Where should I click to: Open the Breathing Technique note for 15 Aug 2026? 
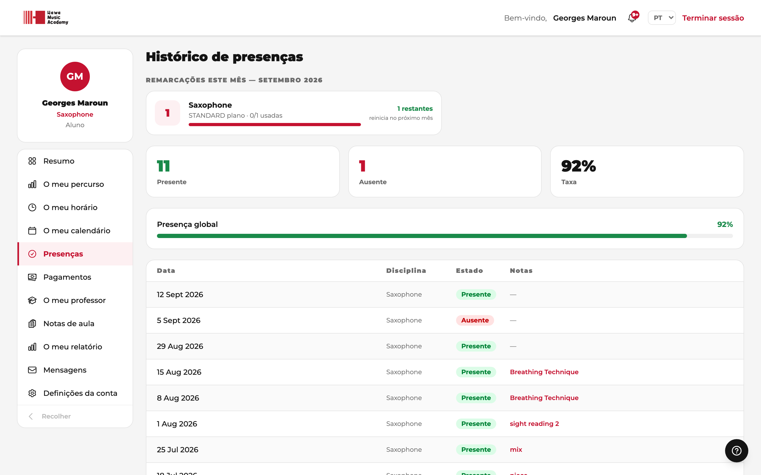click(544, 372)
